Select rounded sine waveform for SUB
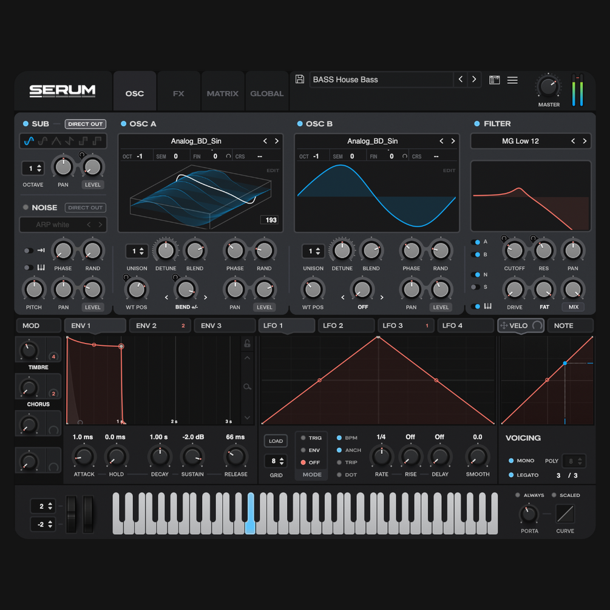Screen dimensions: 610x610 coord(43,141)
